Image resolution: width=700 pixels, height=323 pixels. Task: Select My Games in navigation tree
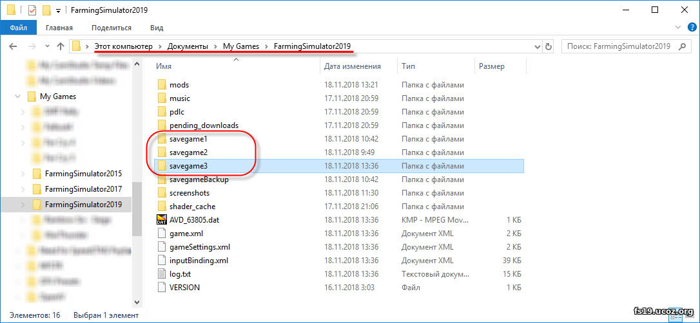click(58, 97)
